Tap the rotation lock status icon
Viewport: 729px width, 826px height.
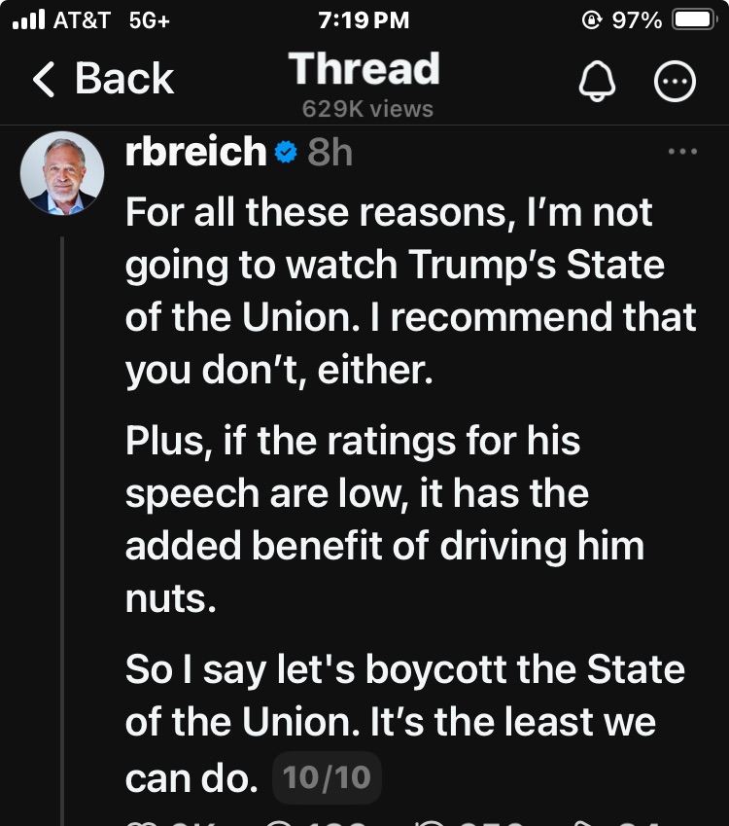pos(590,20)
